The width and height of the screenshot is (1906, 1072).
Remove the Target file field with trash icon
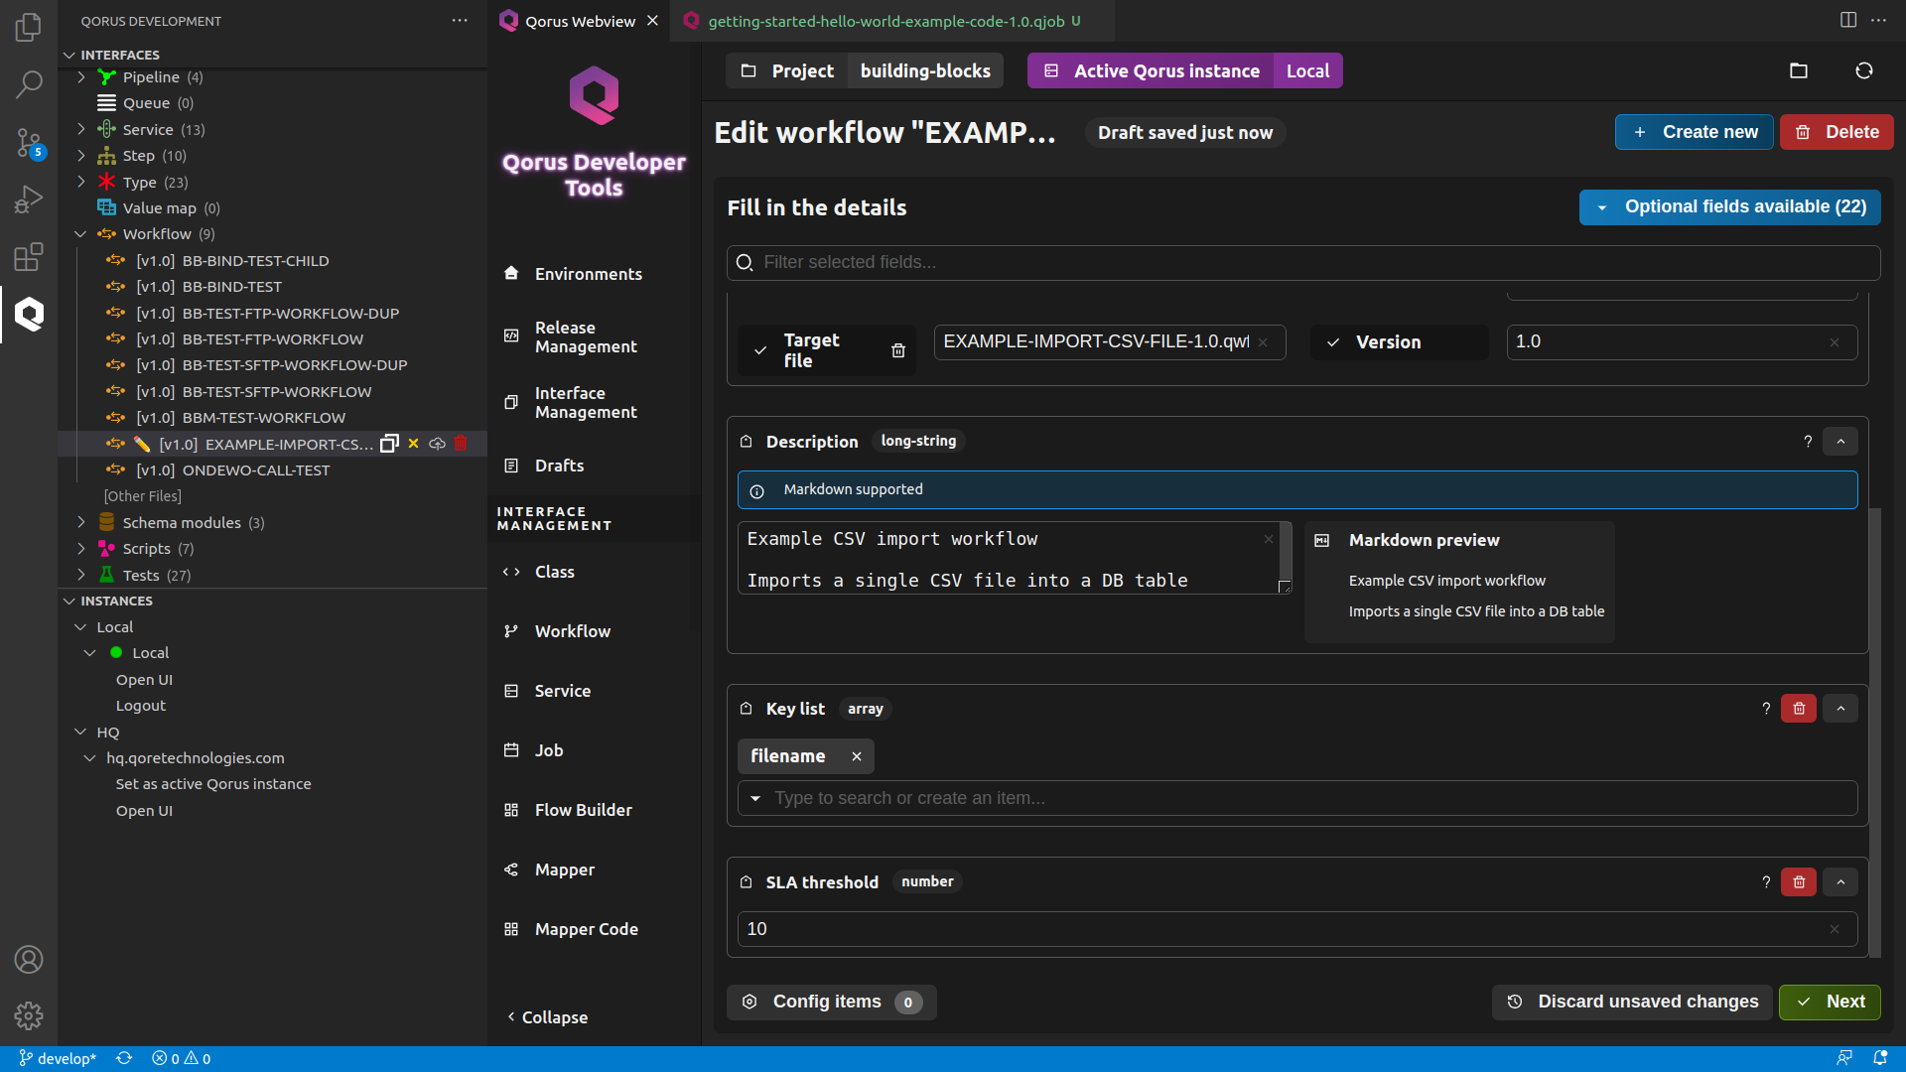coord(898,350)
